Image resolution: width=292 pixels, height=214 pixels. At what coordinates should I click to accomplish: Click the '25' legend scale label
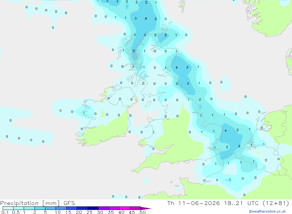click(x=90, y=212)
